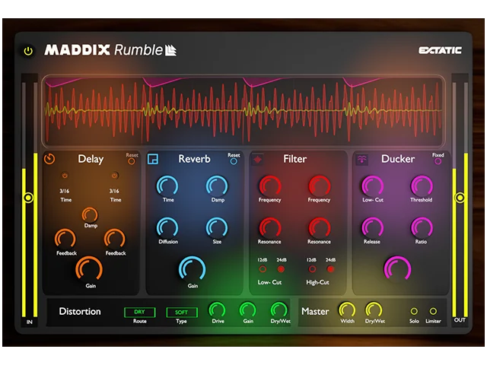Click the IN level slider handle
Image resolution: width=487 pixels, height=365 pixels.
[28, 198]
